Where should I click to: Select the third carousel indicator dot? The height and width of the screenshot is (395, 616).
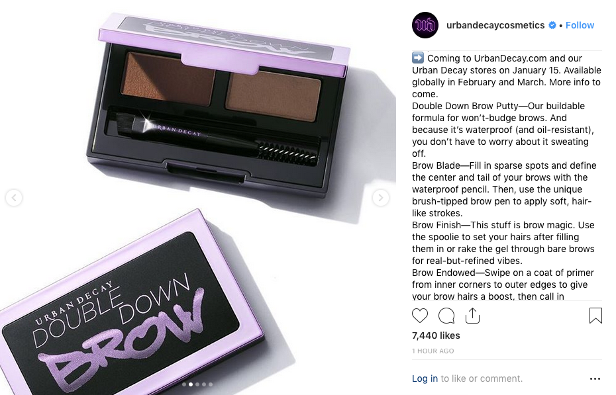tap(197, 384)
